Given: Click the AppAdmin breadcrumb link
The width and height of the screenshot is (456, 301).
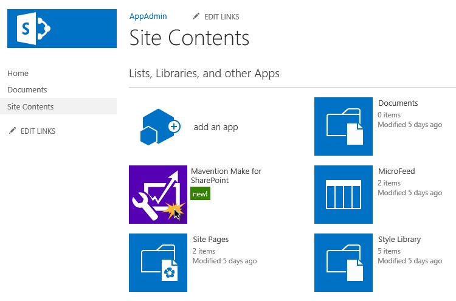Looking at the screenshot, I should click(x=148, y=16).
